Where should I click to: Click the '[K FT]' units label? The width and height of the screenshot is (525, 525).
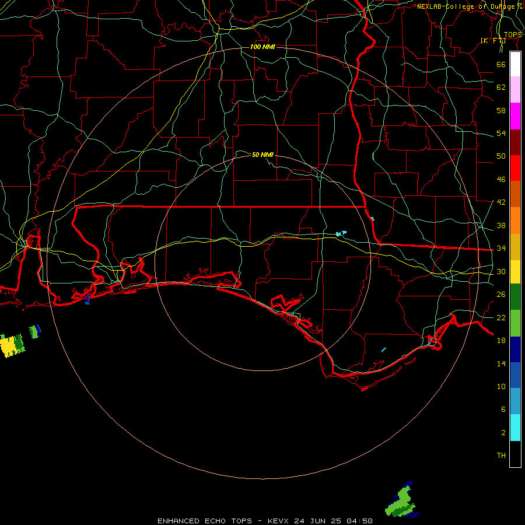(x=493, y=41)
